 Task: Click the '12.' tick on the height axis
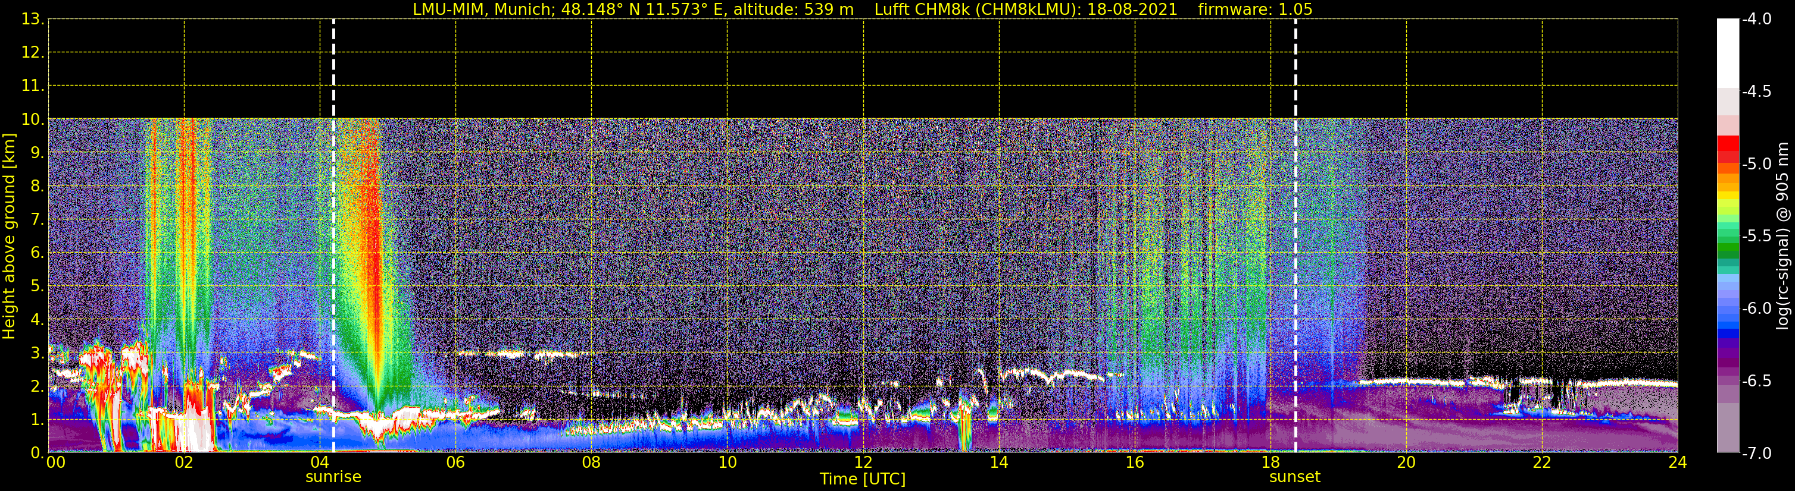[33, 53]
